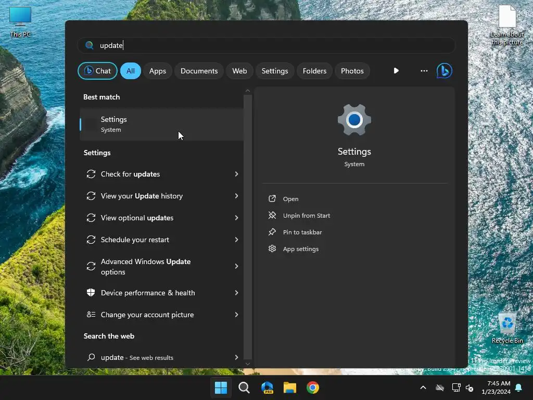Click the results list vertical scrollbar track
This screenshot has width=533, height=400.
click(x=247, y=227)
